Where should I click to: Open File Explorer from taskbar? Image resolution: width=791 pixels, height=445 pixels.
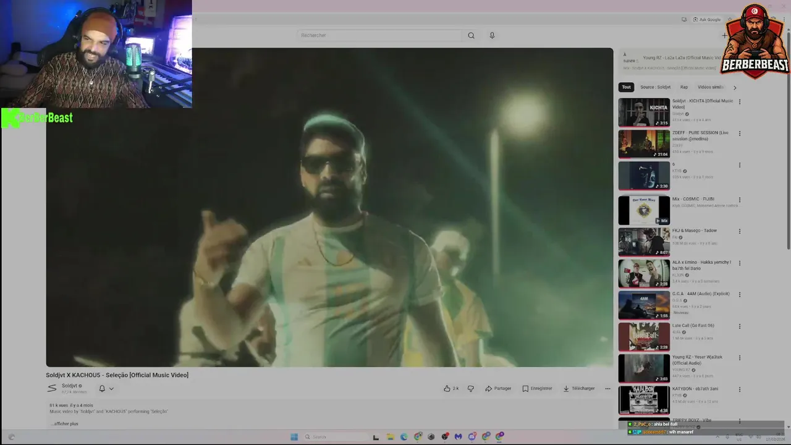tap(389, 436)
